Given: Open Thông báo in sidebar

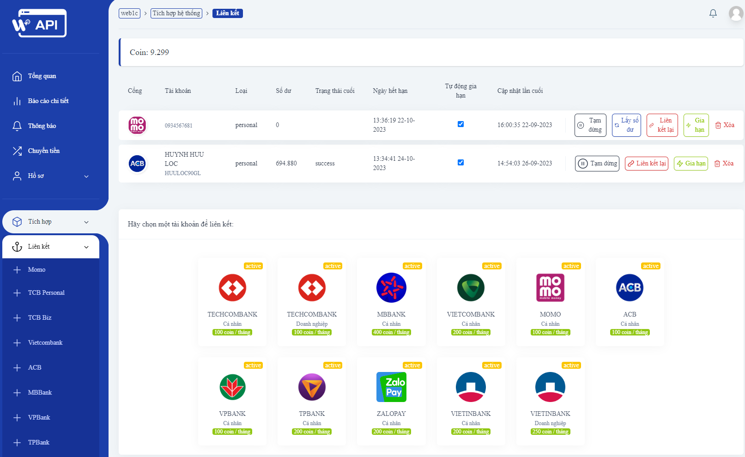Looking at the screenshot, I should pos(42,126).
